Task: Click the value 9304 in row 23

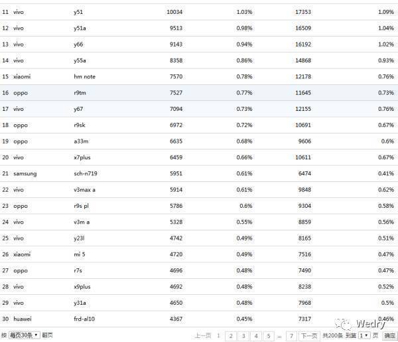Action: (304, 206)
